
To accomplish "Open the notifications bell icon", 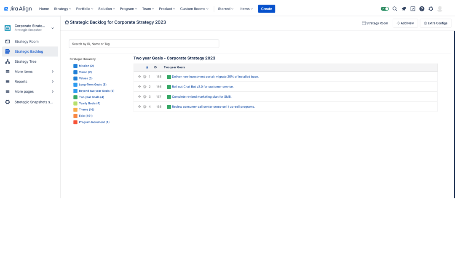I will [404, 8].
